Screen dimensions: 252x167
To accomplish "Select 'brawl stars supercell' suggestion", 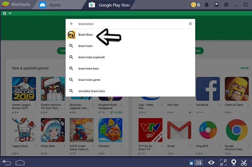I will click(x=130, y=57).
